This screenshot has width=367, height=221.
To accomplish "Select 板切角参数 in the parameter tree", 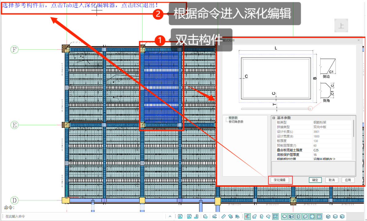I will [236, 122].
